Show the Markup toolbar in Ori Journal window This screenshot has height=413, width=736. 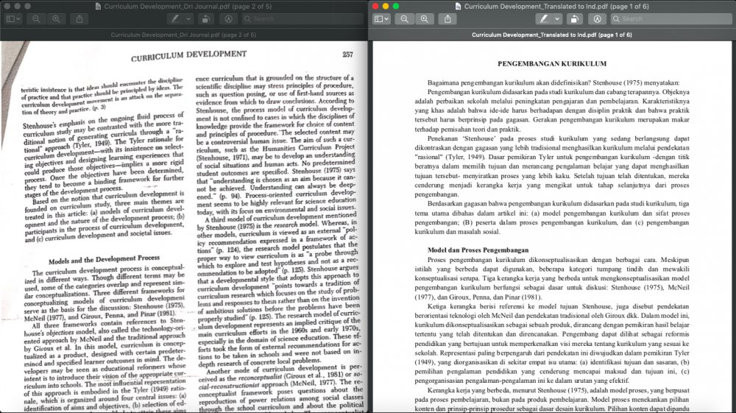pyautogui.click(x=229, y=19)
